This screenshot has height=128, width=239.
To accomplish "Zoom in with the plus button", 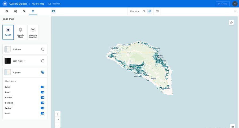I will tap(58, 114).
